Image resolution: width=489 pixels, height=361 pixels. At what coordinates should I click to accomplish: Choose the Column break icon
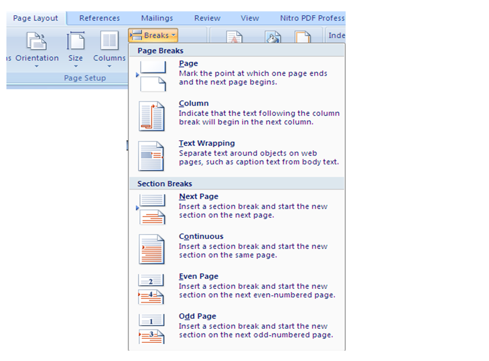click(x=151, y=116)
